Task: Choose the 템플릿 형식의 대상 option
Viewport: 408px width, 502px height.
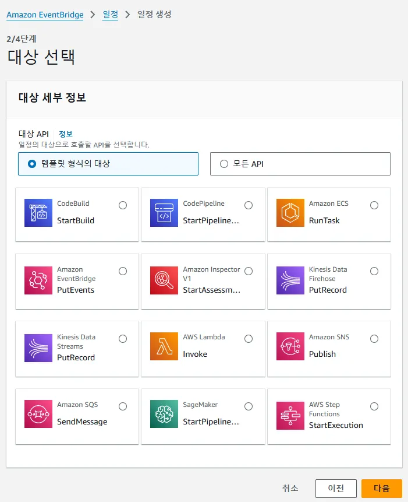Action: click(108, 164)
